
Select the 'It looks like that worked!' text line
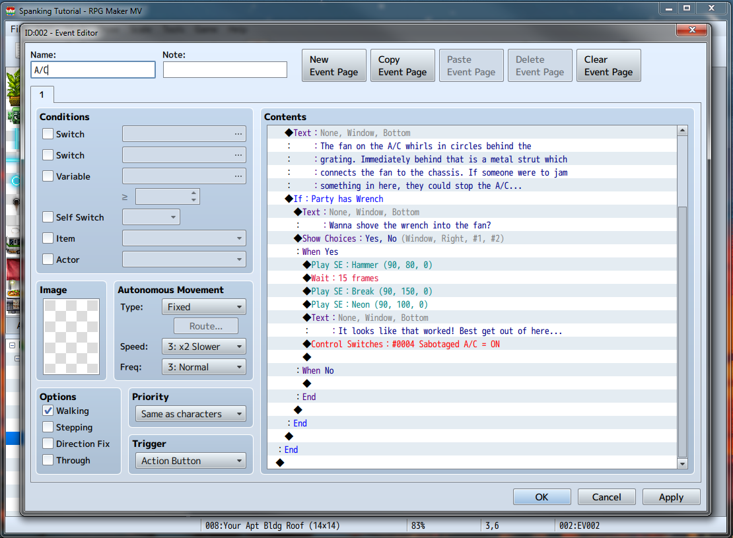(x=472, y=331)
